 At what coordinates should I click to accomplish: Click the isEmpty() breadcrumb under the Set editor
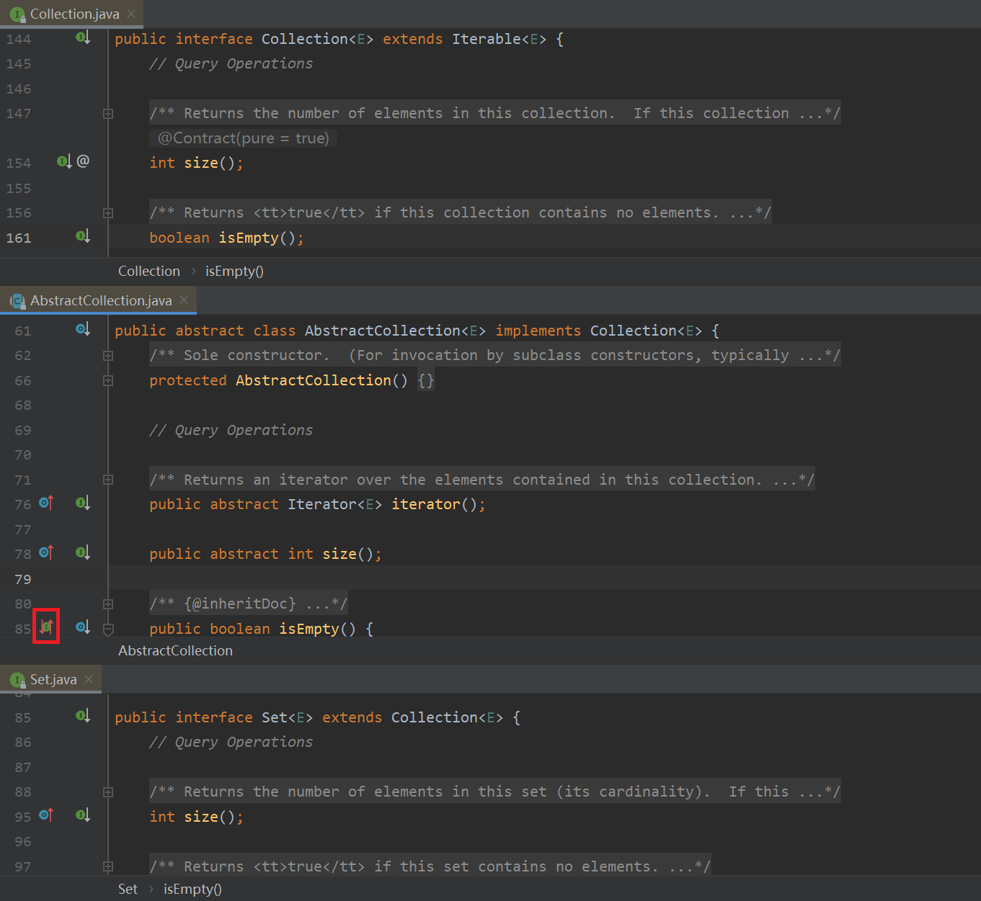(192, 889)
